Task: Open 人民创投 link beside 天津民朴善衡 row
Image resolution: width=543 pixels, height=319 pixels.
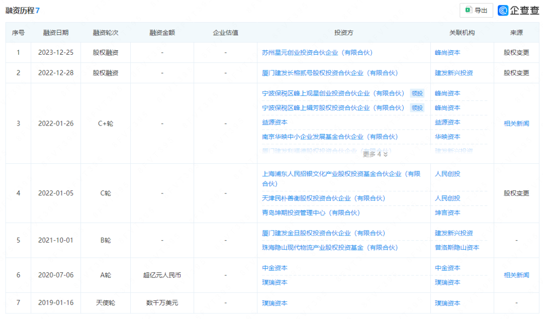Action: [447, 198]
